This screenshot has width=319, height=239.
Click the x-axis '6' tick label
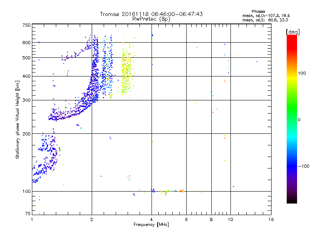click(186, 219)
